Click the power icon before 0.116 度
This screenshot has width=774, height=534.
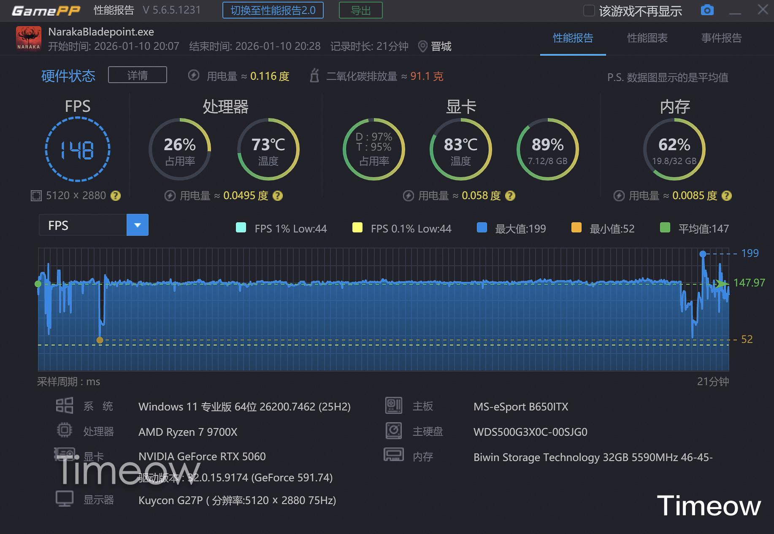[x=194, y=76]
